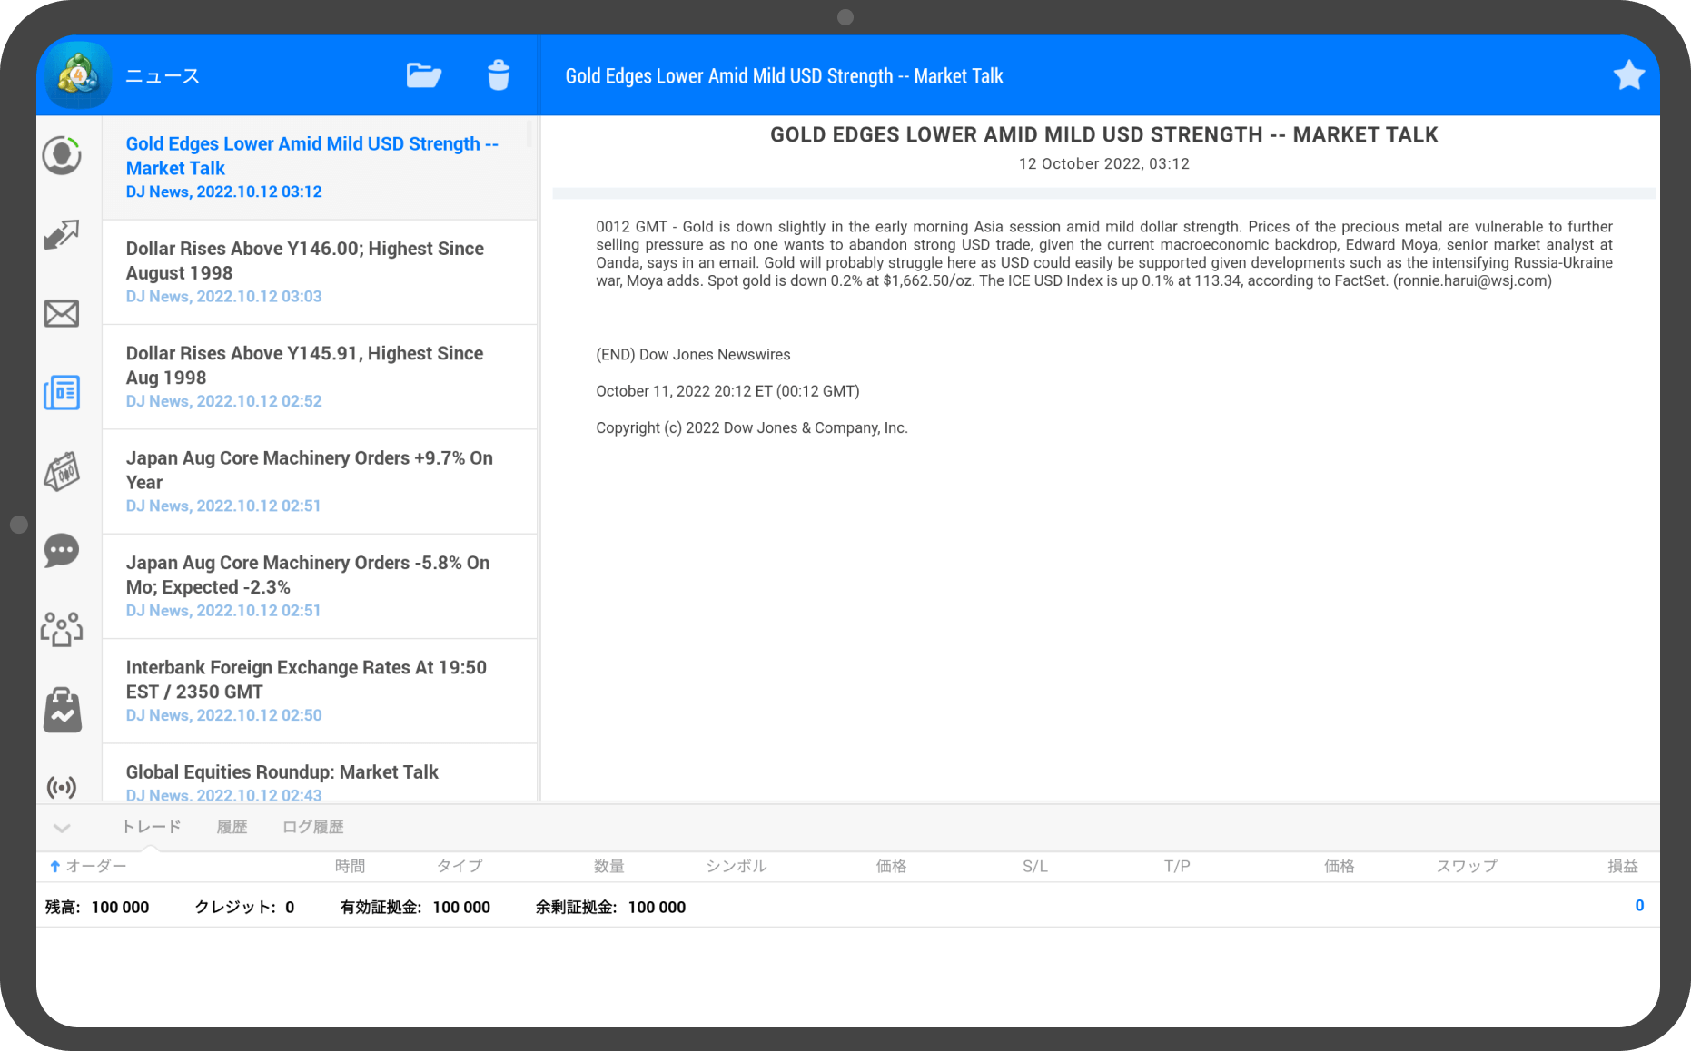Open the economic calendar icon
Viewport: 1691px width, 1051px height.
pyautogui.click(x=62, y=472)
